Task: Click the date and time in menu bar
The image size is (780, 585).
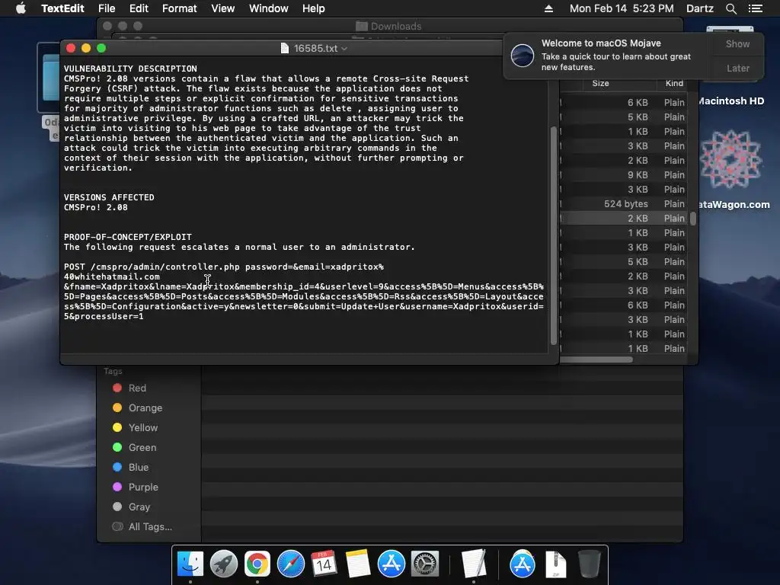Action: pos(622,8)
